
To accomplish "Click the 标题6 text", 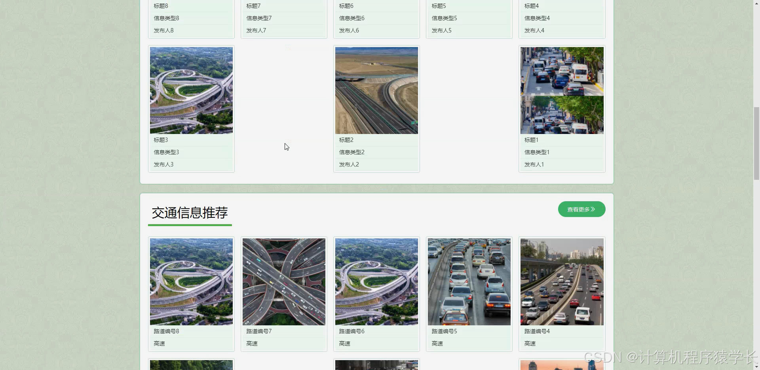I will coord(346,6).
